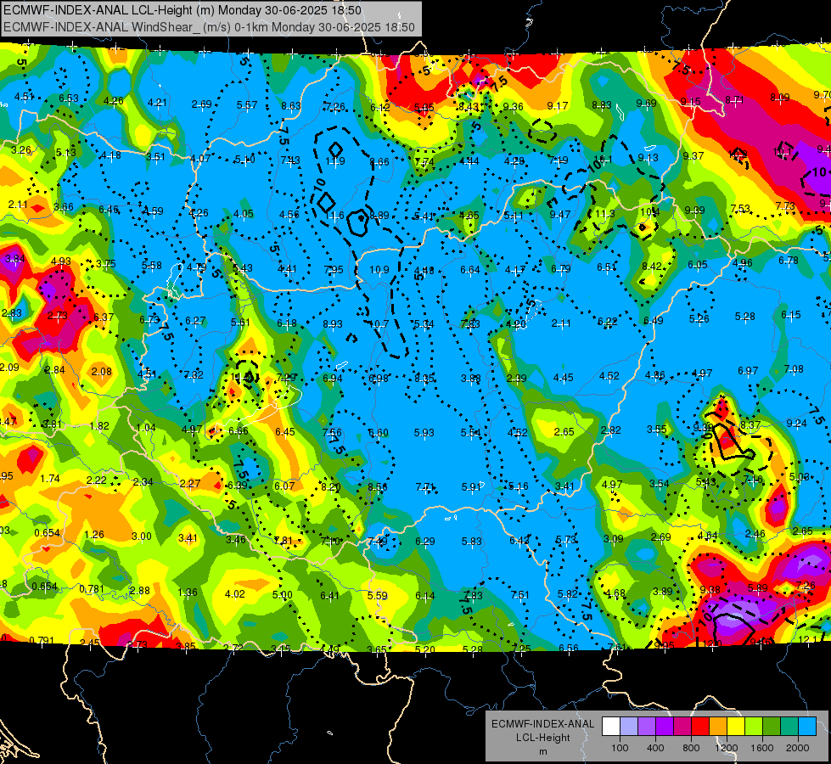Click the wind shear value 7.51
831x764 pixels.
point(519,595)
